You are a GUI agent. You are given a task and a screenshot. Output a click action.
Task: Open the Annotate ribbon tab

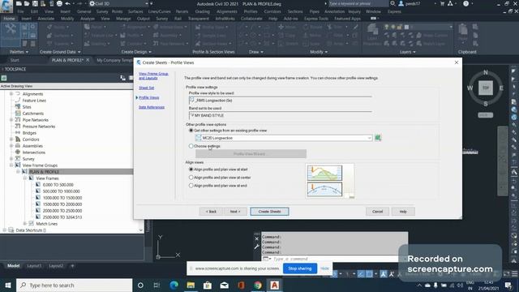[x=45, y=19]
